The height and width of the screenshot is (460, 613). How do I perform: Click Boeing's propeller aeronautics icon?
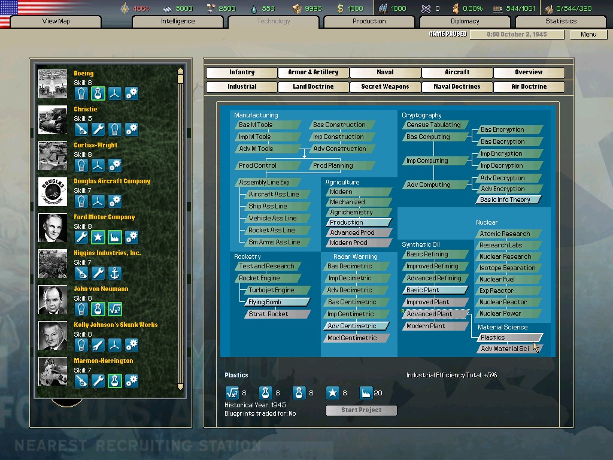114,93
